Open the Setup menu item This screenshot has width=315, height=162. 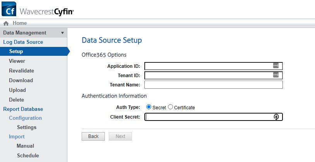tap(16, 52)
